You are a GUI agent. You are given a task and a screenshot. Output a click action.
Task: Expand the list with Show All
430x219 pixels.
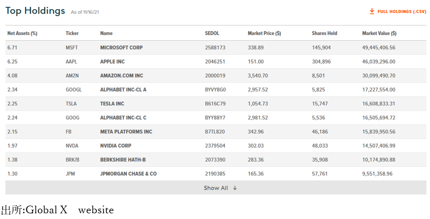pyautogui.click(x=216, y=187)
